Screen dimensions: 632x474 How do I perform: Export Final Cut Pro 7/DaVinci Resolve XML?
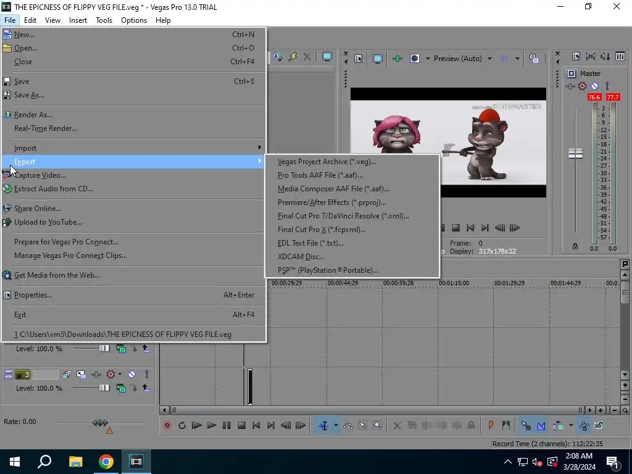point(343,216)
